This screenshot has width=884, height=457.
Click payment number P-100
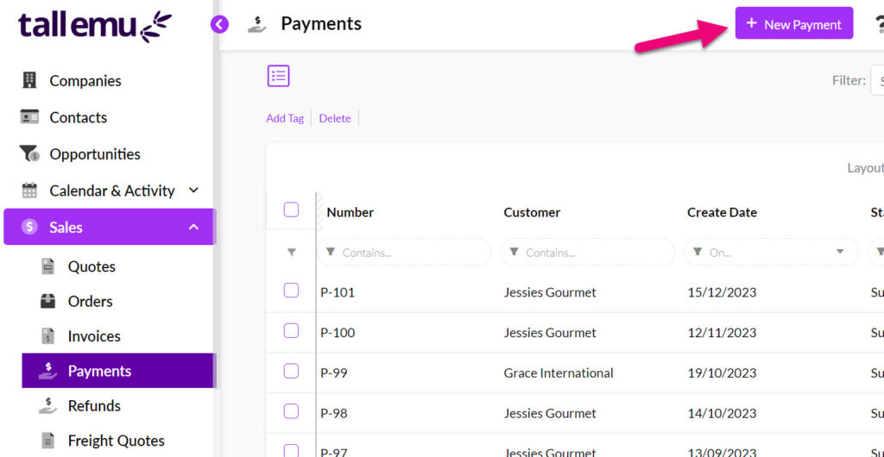pos(338,333)
